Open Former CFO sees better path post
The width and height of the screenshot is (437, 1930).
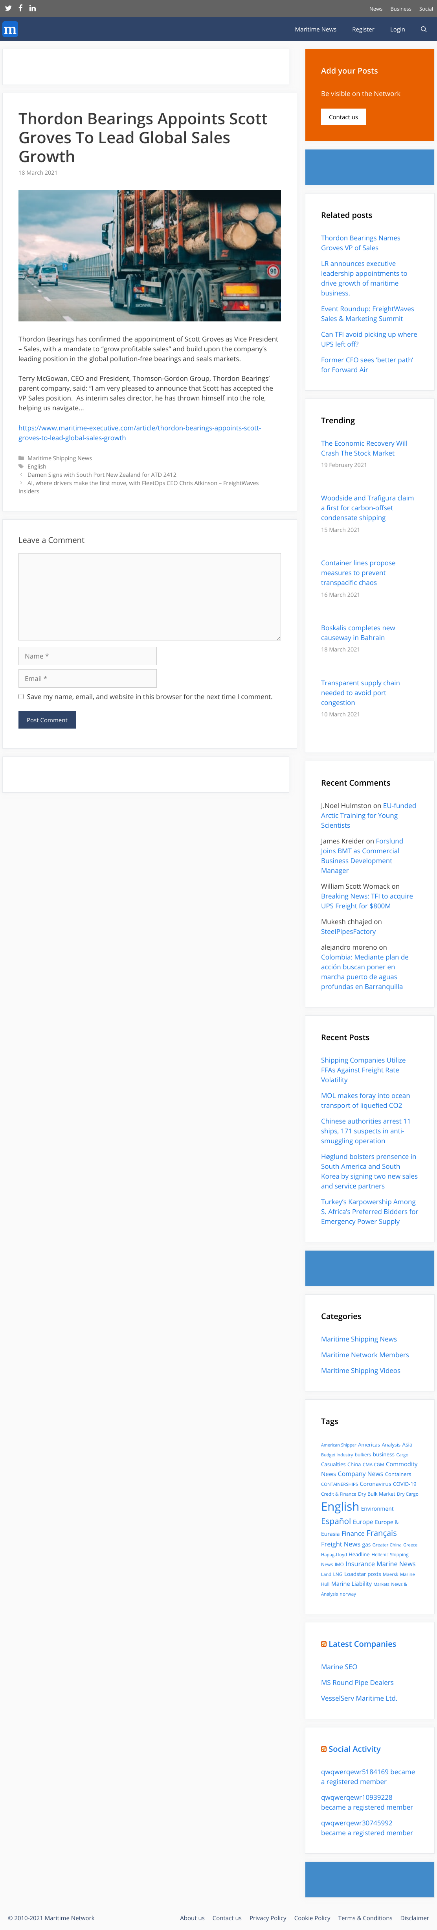click(x=367, y=364)
